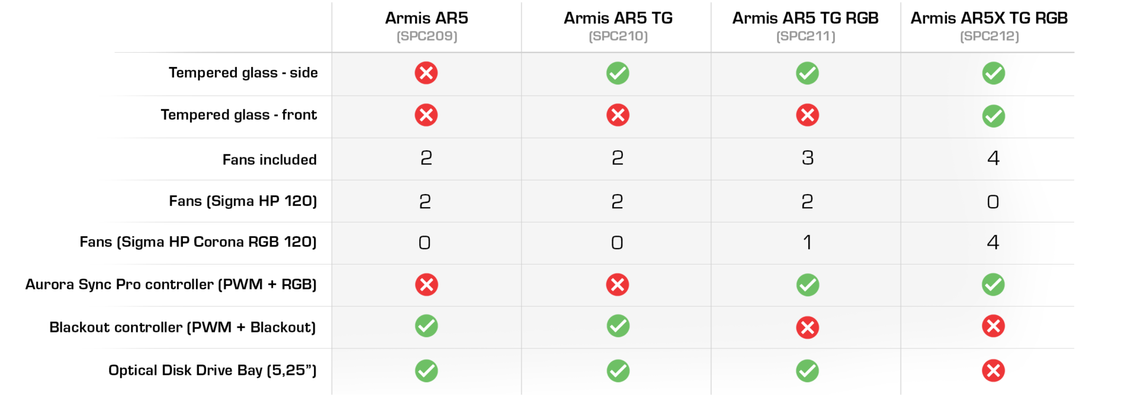Click green check for AR5 TG RGB Aurora Sync Pro controller
1137x400 pixels.
807,285
